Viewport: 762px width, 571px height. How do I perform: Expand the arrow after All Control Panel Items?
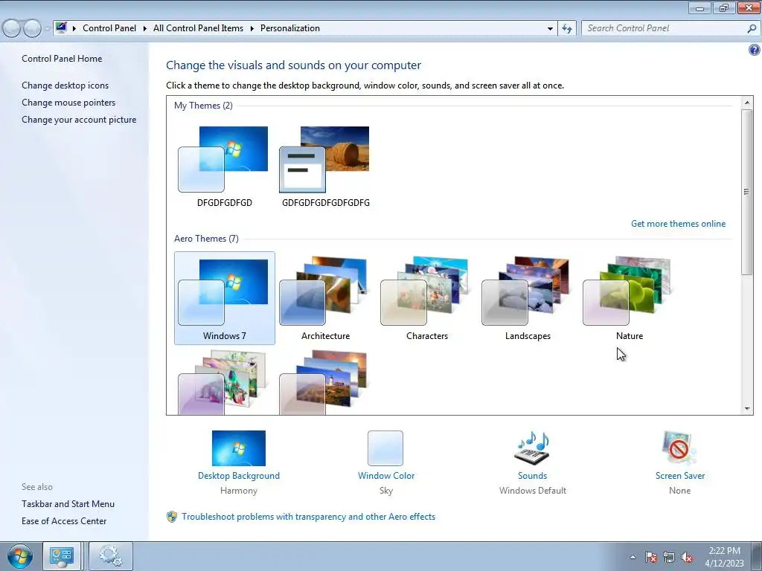[252, 29]
